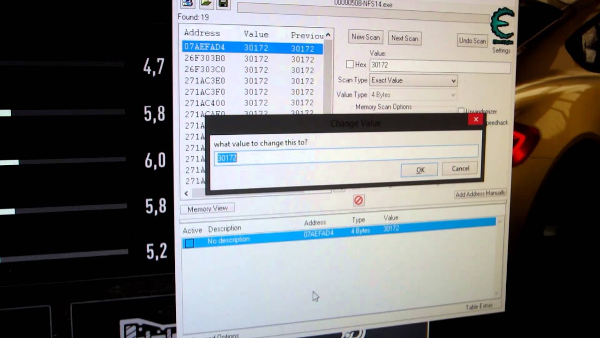600x338 pixels.
Task: Click the red no-entry clear list icon
Action: click(x=359, y=200)
